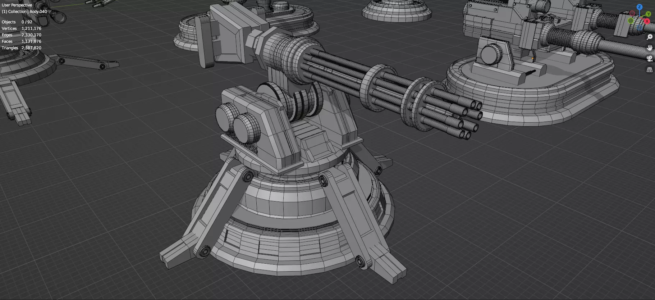The width and height of the screenshot is (655, 300).
Task: Click the hand pan view icon
Action: 650,48
